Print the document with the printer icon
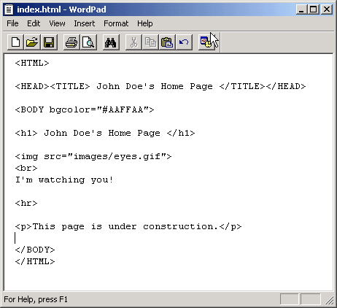This screenshot has width=337, height=308. (x=71, y=42)
